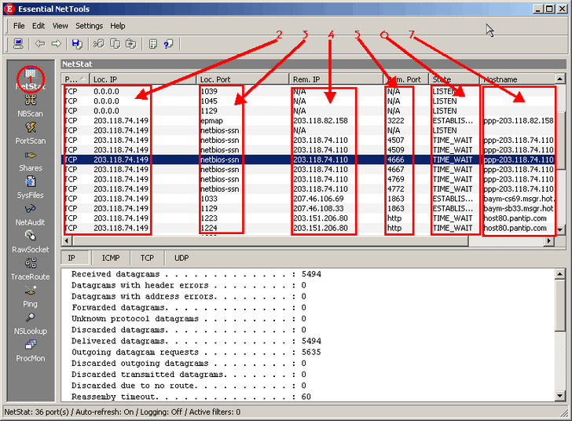This screenshot has width=572, height=421.
Task: Open the NetStat tool in the sidebar
Action: point(31,79)
